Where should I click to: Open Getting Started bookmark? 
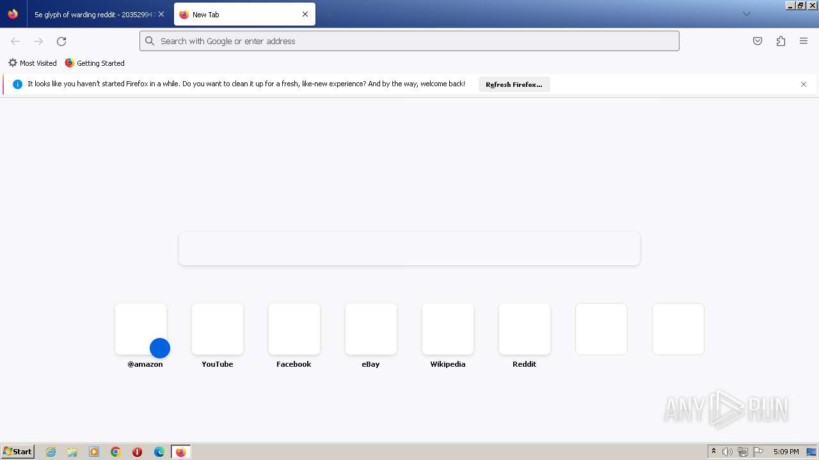pos(95,63)
